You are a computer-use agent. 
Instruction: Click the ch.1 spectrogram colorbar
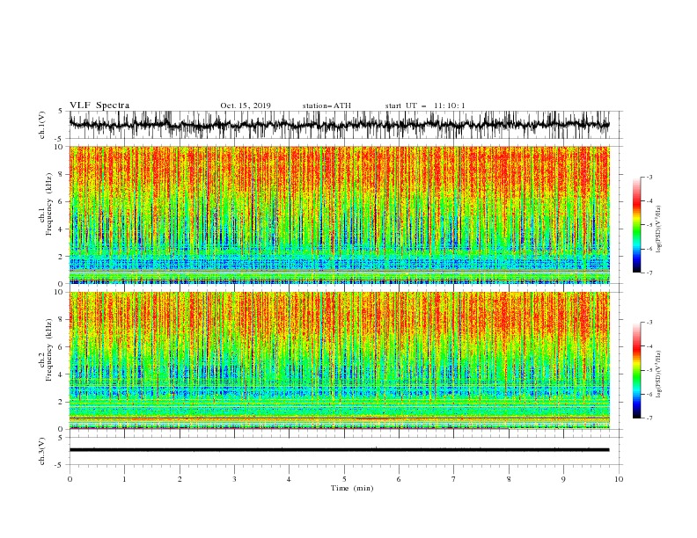coord(636,225)
